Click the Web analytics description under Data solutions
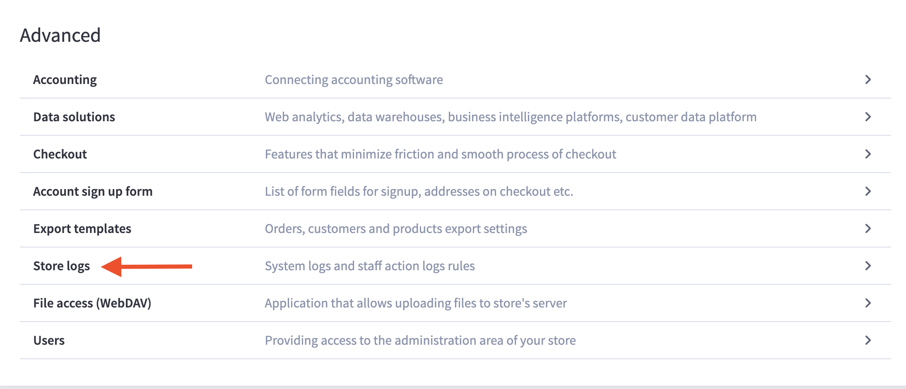 coord(510,117)
